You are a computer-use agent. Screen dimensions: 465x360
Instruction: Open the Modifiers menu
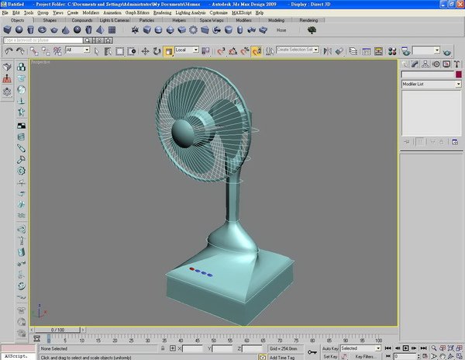pyautogui.click(x=91, y=12)
